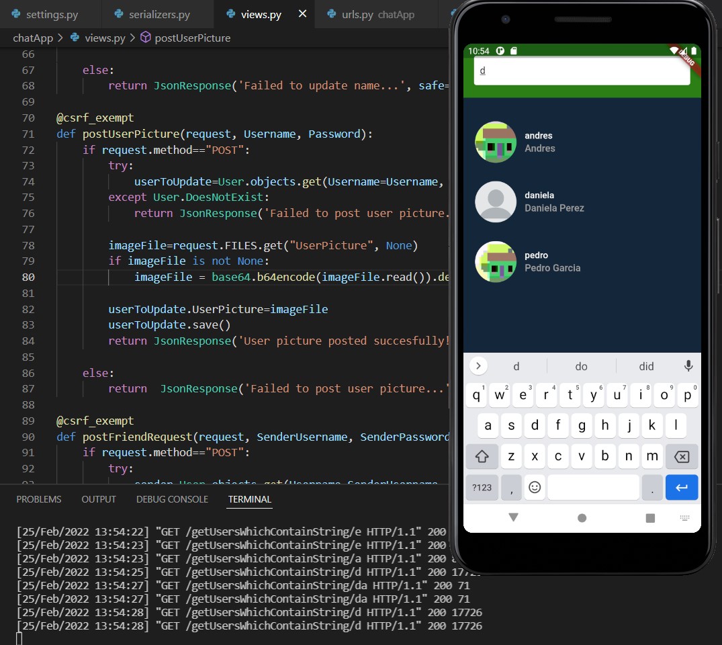
Task: Open the DEBUG CONSOLE panel tab
Action: tap(172, 499)
